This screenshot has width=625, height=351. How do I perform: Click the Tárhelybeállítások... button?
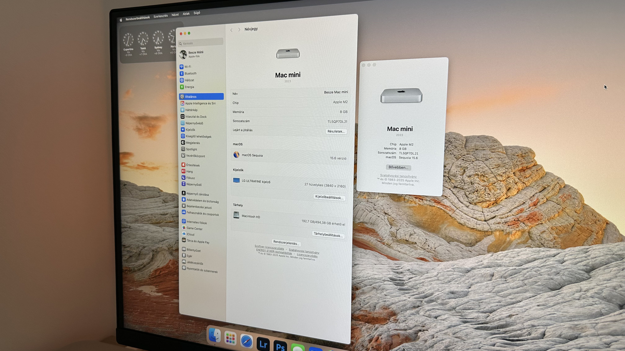(328, 235)
